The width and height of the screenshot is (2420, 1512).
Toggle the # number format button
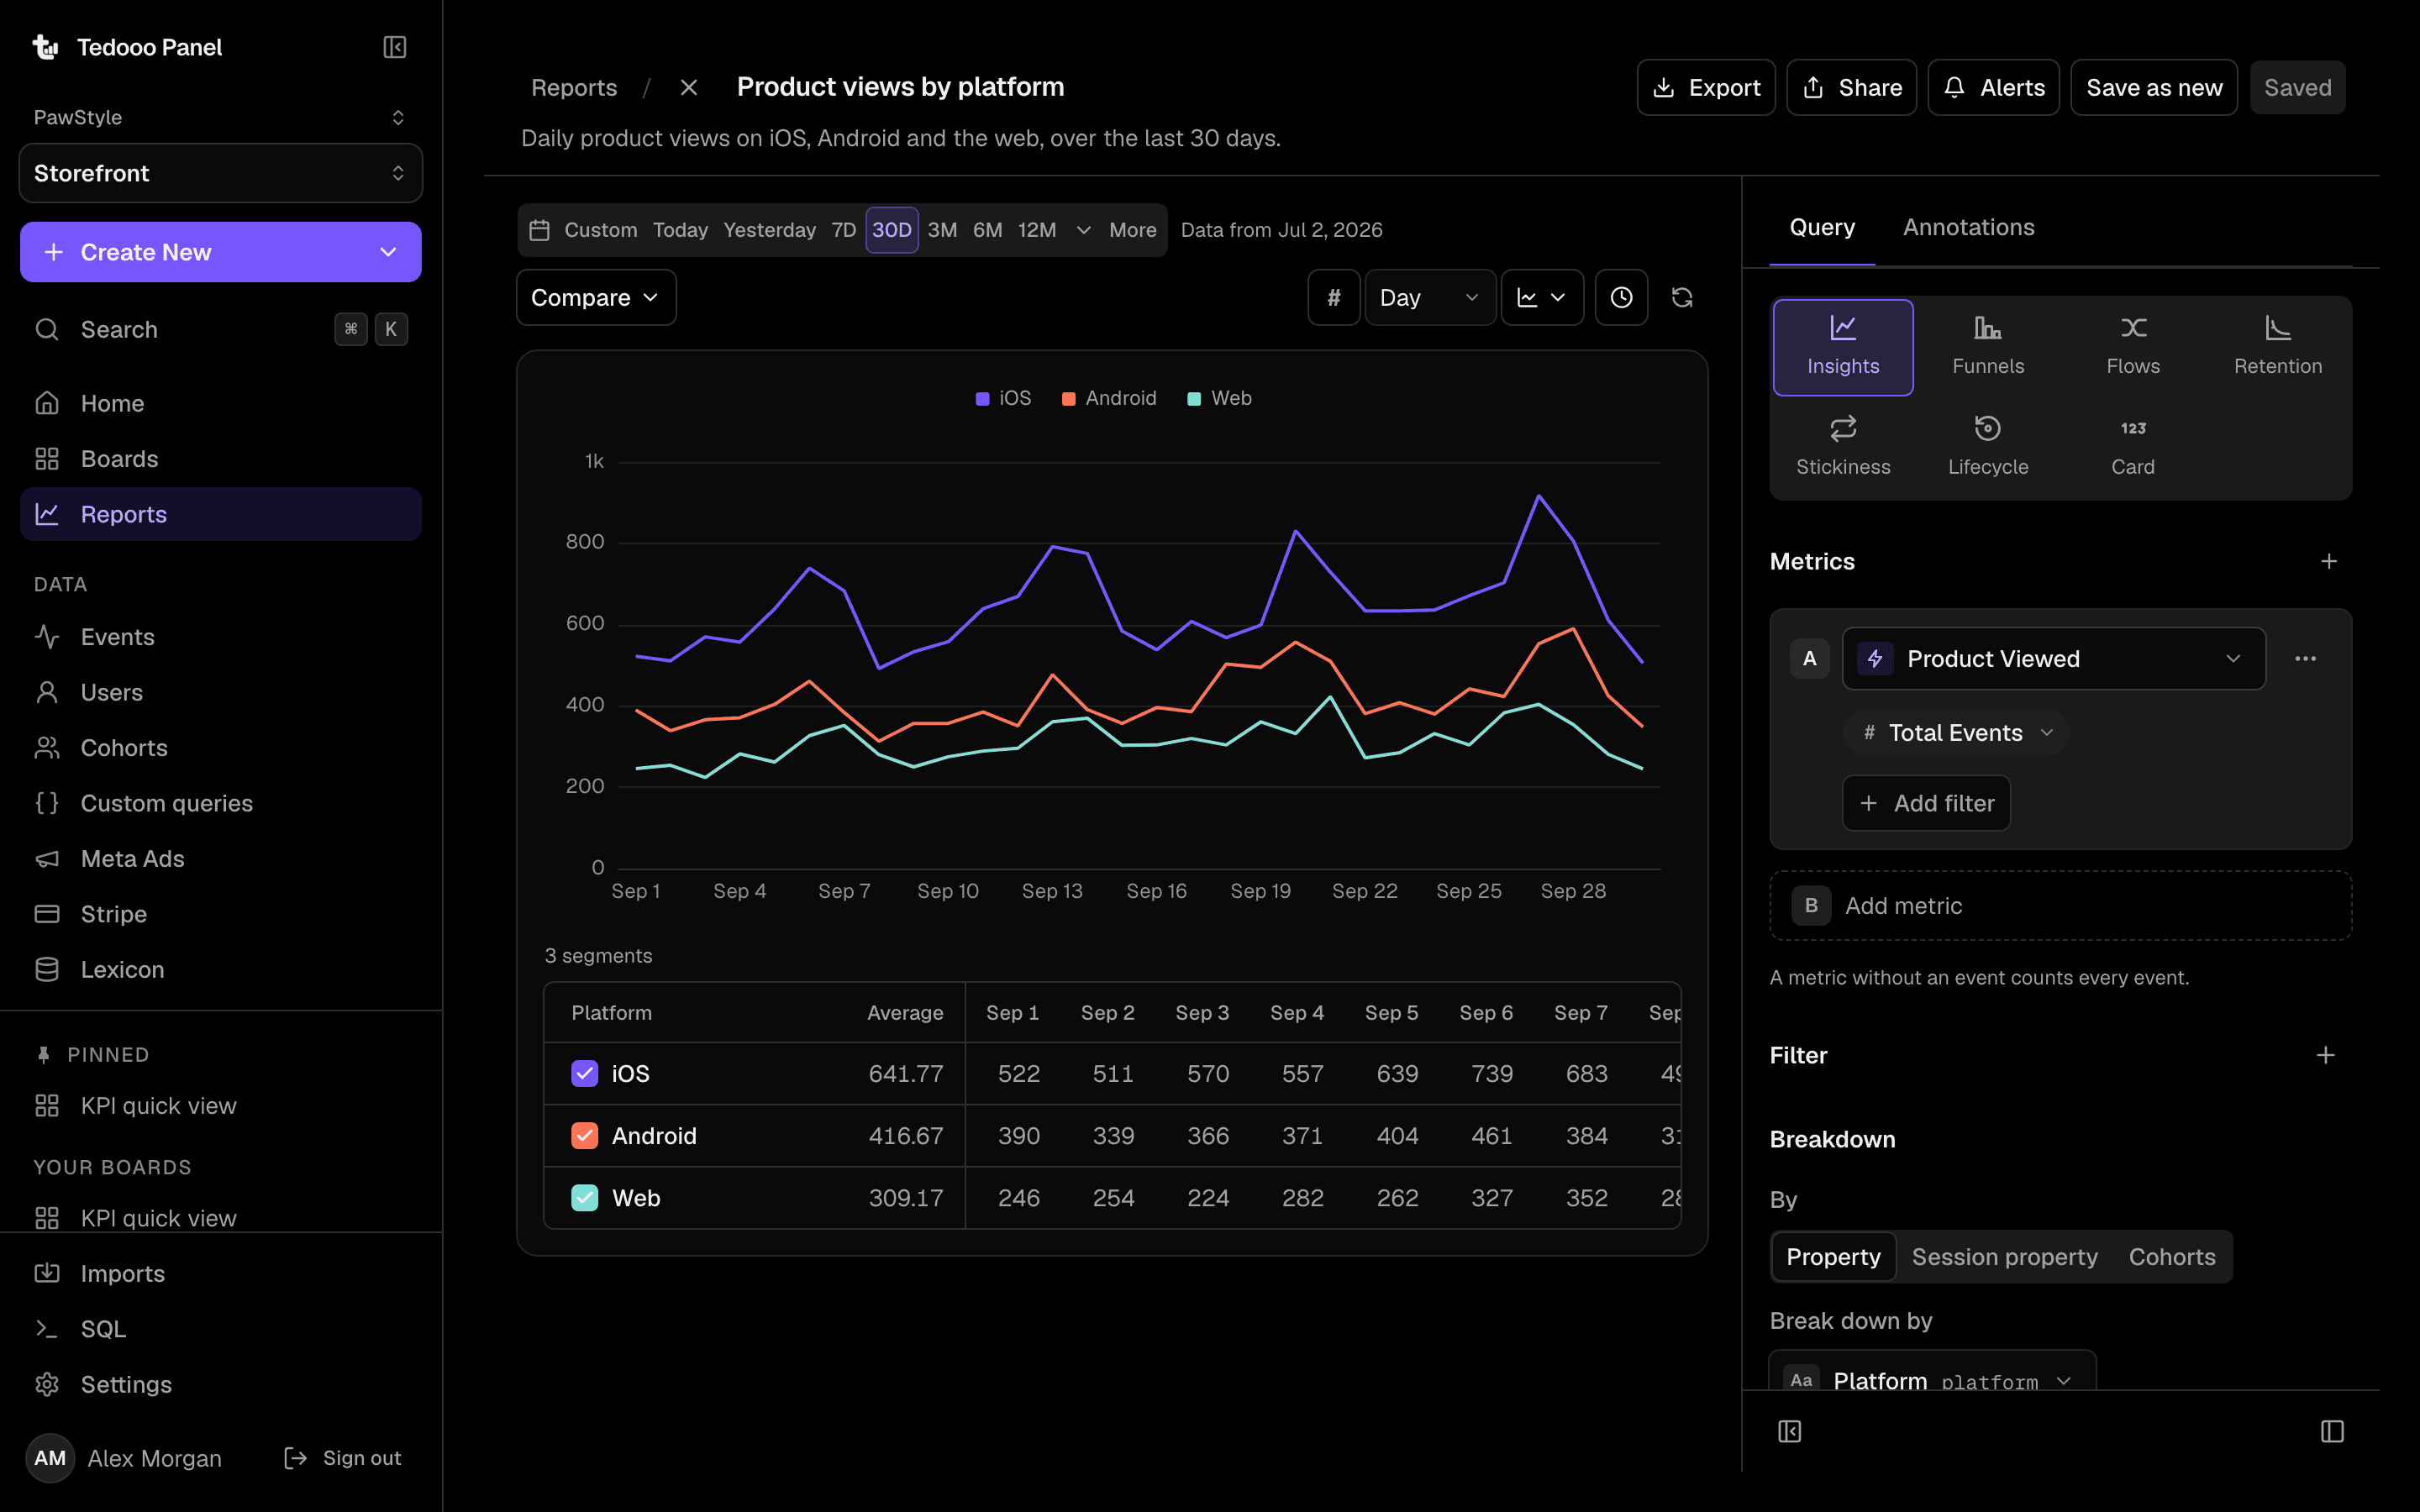click(x=1333, y=297)
